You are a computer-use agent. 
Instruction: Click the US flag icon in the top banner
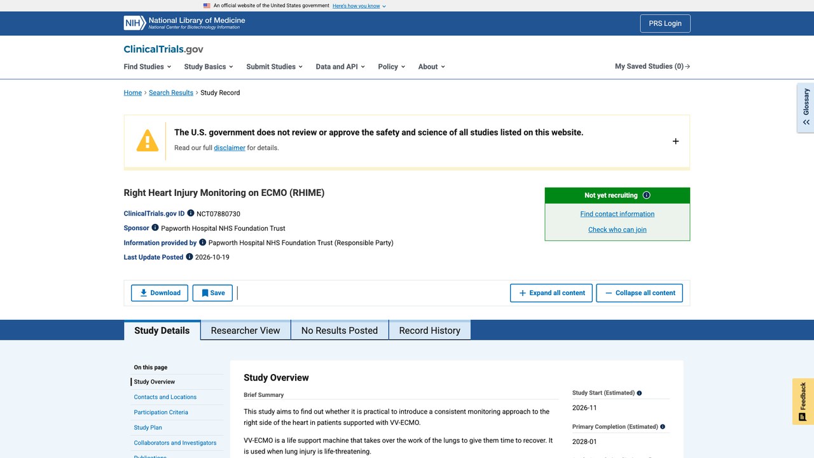(207, 6)
